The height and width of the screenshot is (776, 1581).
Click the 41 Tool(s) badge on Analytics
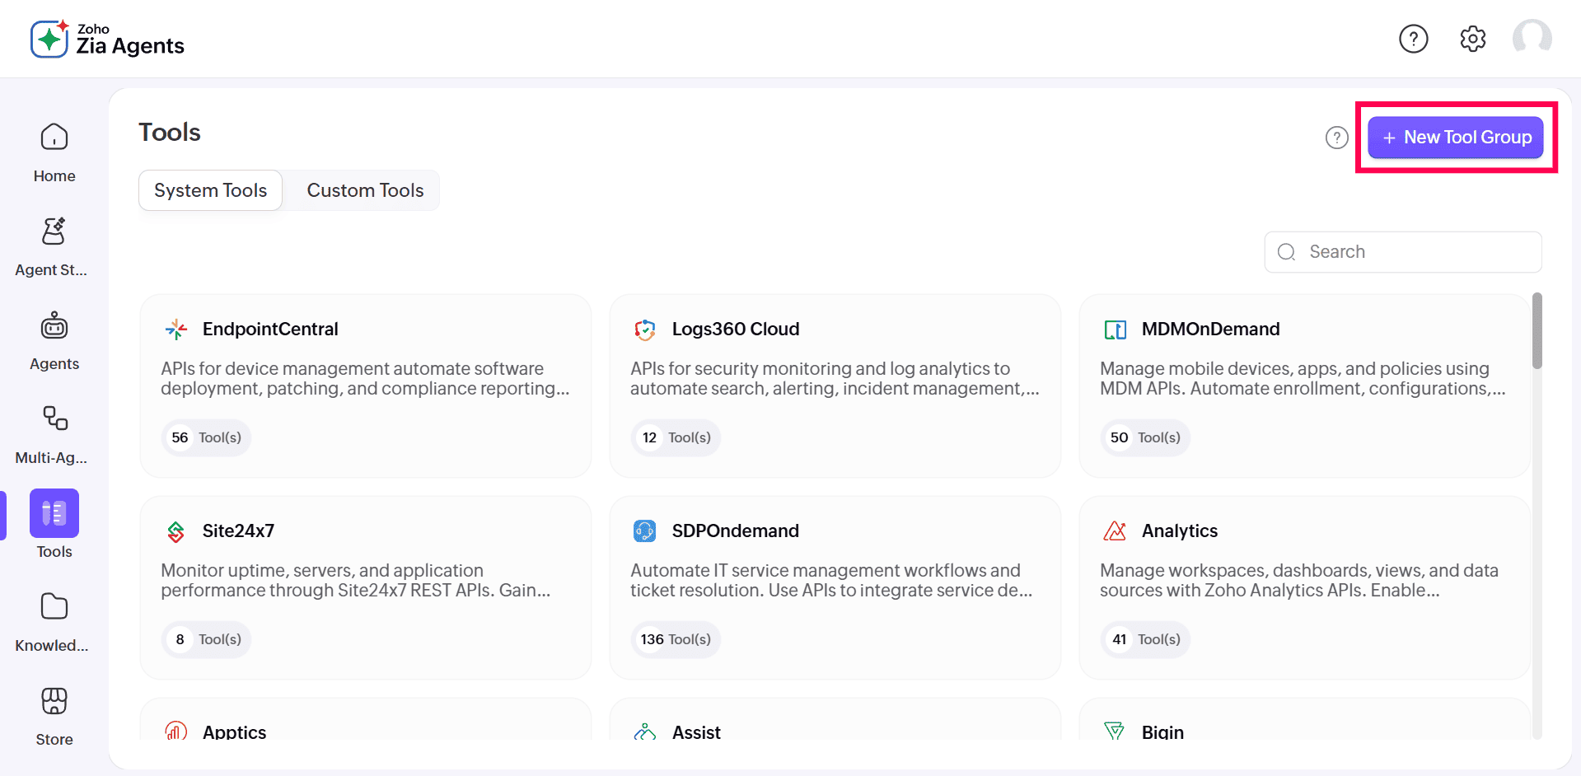click(1145, 639)
